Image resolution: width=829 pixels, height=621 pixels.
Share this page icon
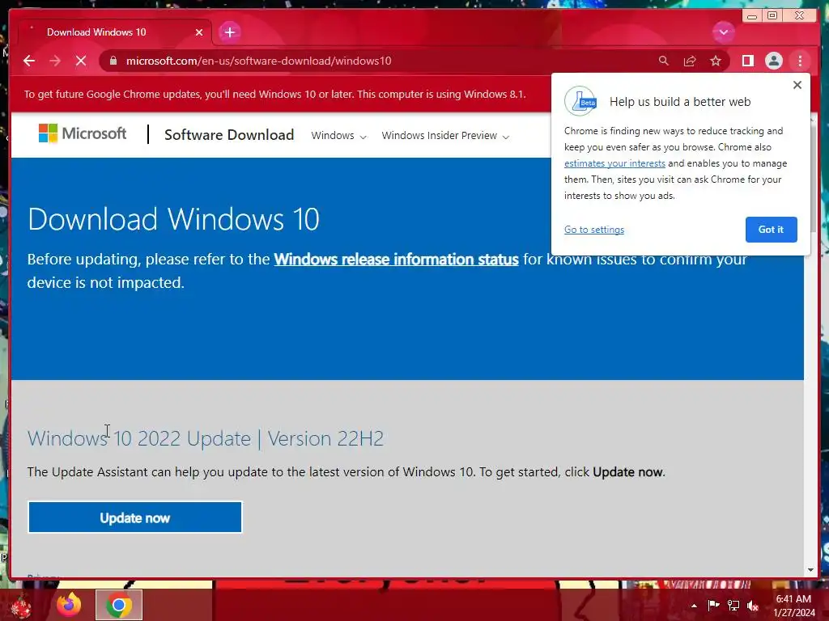click(x=690, y=61)
